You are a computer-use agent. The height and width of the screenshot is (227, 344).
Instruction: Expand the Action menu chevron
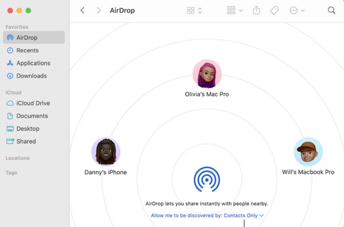pos(303,10)
